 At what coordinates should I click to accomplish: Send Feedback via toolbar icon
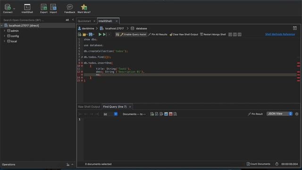point(69,8)
